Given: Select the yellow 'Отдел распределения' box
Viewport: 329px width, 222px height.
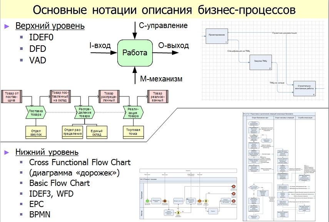Looking at the screenshot, I should coord(73,133).
